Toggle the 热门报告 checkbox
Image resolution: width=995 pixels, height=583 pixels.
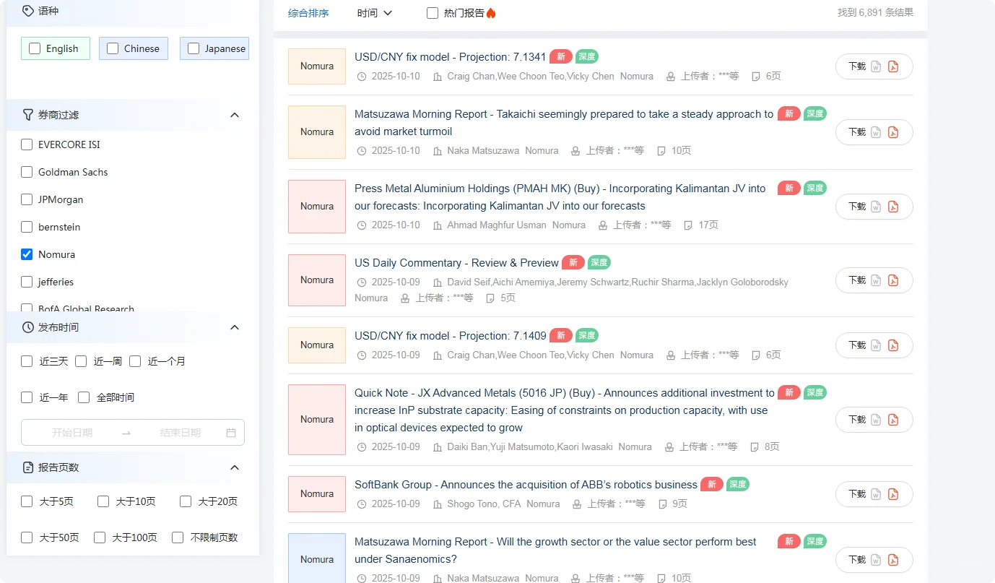433,13
